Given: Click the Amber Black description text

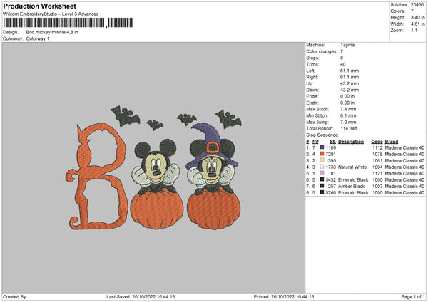Looking at the screenshot, I should point(351,186).
